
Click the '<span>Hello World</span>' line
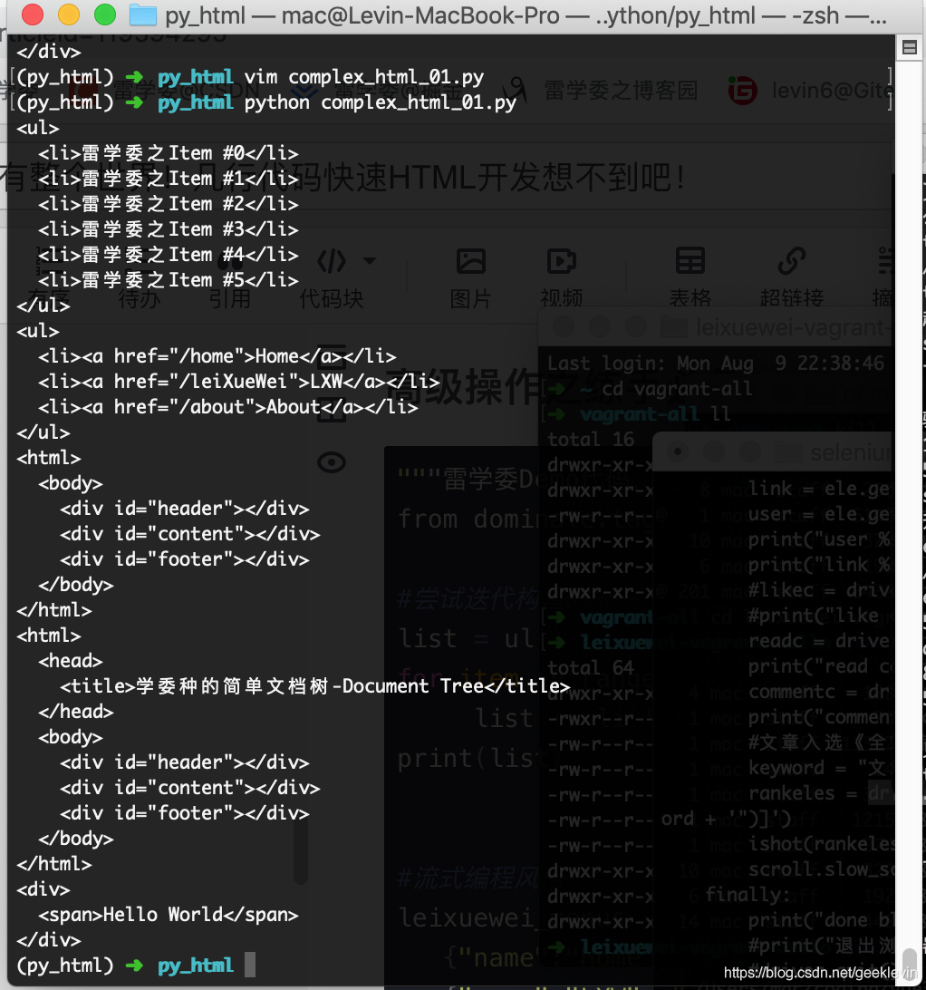(168, 915)
